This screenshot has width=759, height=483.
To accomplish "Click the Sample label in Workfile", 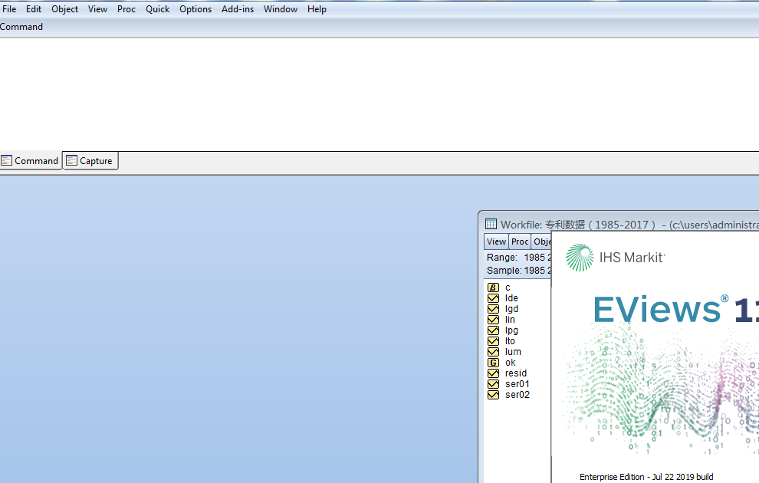I will click(x=504, y=271).
